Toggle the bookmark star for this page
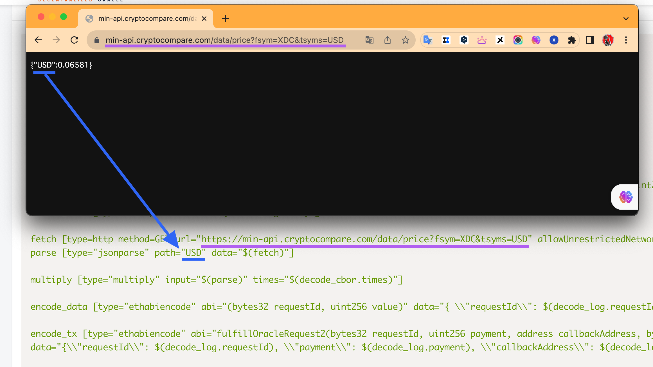This screenshot has width=653, height=367. (406, 40)
